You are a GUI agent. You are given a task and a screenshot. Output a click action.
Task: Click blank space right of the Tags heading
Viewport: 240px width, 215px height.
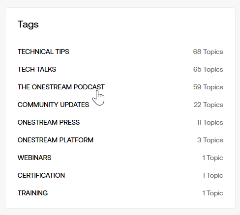[131, 25]
